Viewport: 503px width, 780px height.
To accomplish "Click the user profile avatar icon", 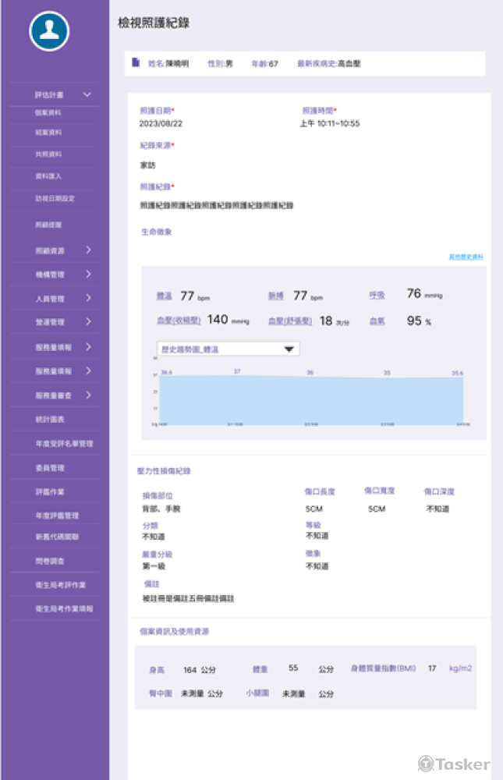I will (49, 30).
